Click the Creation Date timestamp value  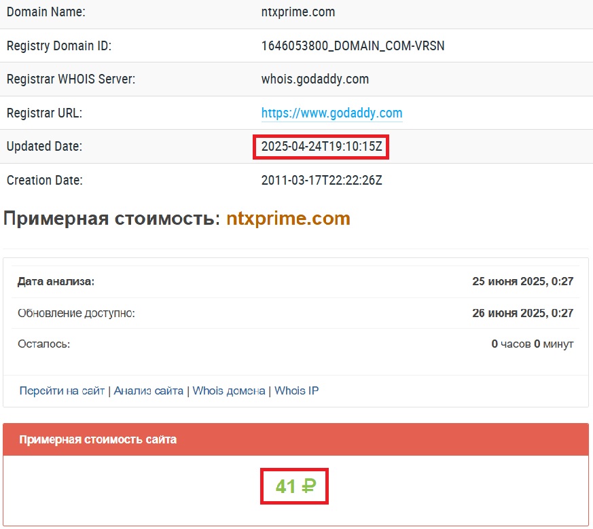point(321,181)
